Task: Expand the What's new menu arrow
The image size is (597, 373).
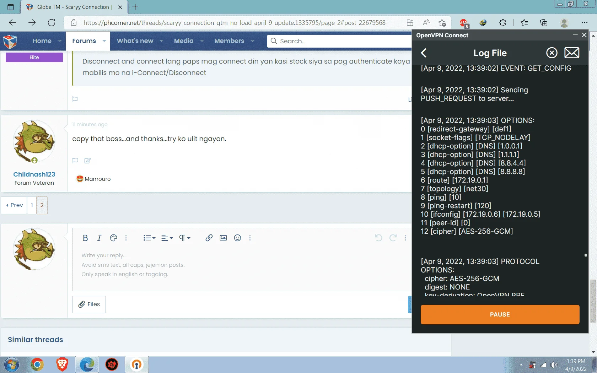Action: [x=161, y=41]
